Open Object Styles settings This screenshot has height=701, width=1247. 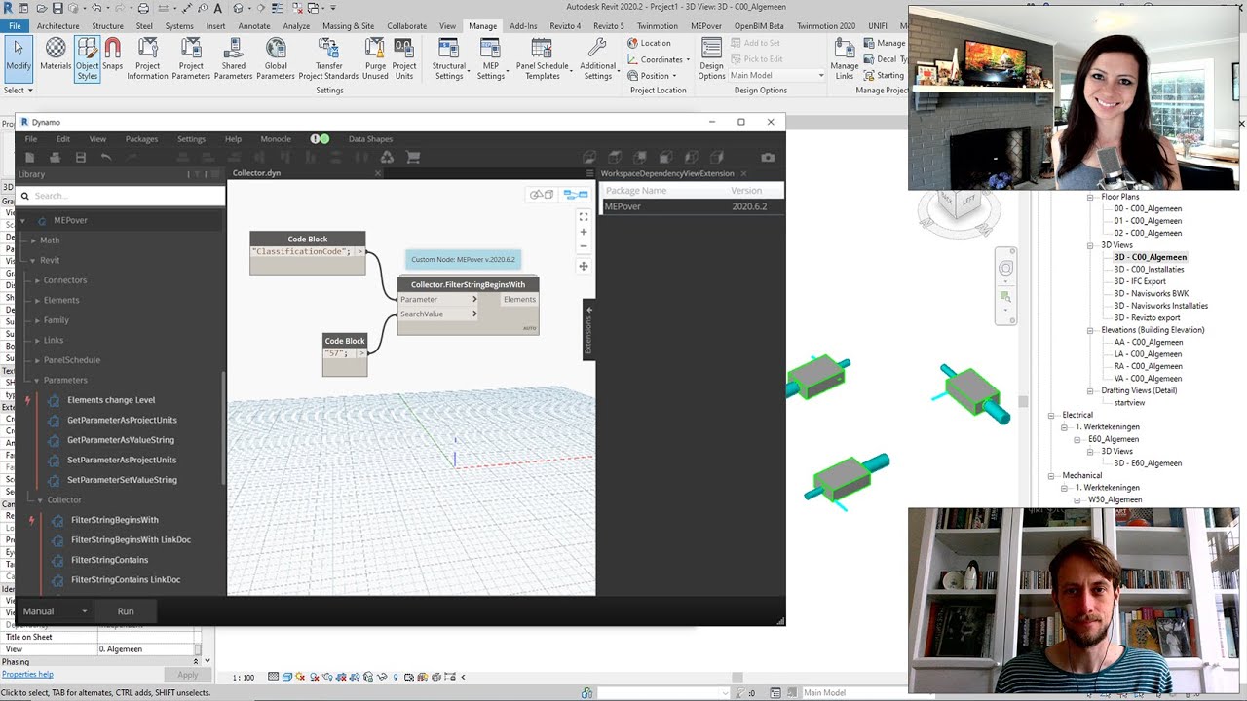click(x=88, y=58)
